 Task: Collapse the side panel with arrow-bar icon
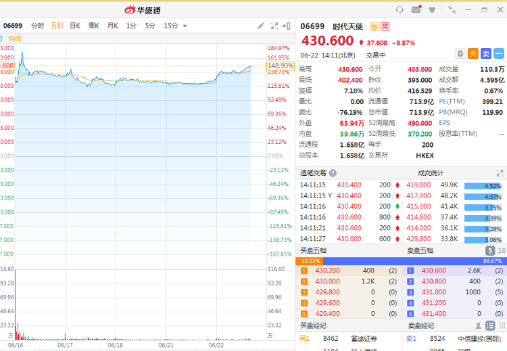click(x=287, y=26)
